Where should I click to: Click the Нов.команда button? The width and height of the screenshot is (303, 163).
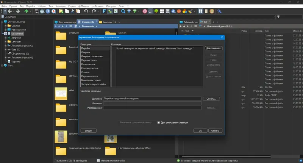pos(213,48)
